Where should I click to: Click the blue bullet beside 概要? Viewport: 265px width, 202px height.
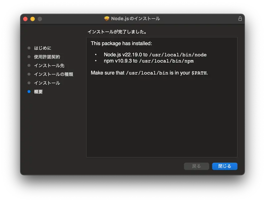tap(29, 92)
